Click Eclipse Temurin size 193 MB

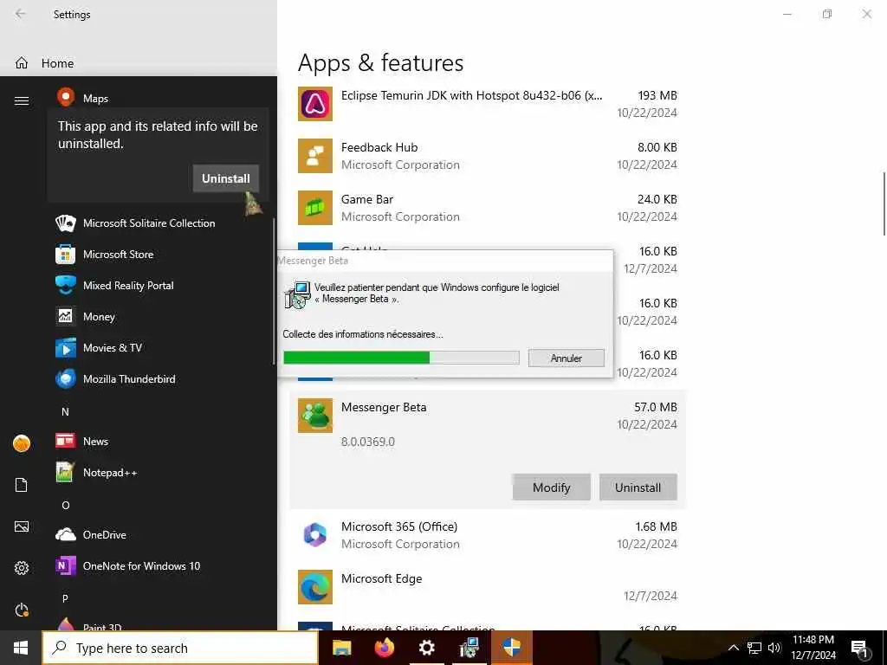point(657,95)
